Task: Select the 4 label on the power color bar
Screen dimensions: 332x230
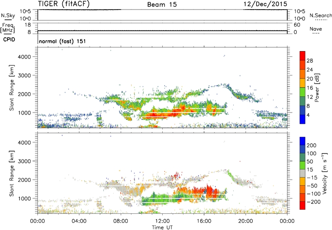Action: [308, 115]
